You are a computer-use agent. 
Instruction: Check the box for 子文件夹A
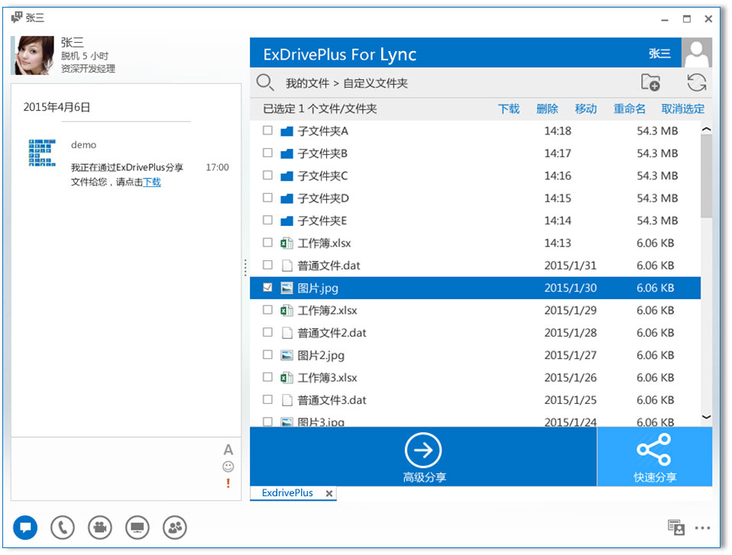[267, 131]
